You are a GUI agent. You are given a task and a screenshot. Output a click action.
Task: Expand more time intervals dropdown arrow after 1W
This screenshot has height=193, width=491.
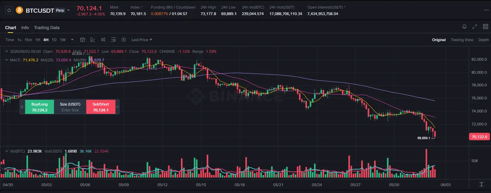point(72,40)
